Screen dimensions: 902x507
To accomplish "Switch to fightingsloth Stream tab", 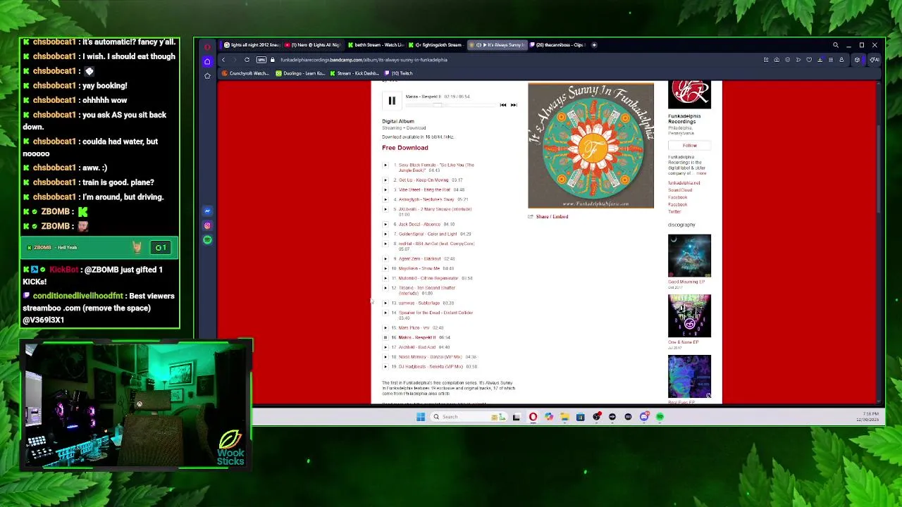I will pos(438,45).
